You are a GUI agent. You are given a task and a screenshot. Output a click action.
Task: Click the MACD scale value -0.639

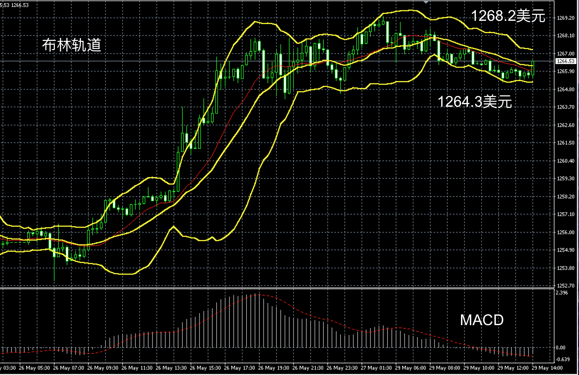click(x=562, y=359)
